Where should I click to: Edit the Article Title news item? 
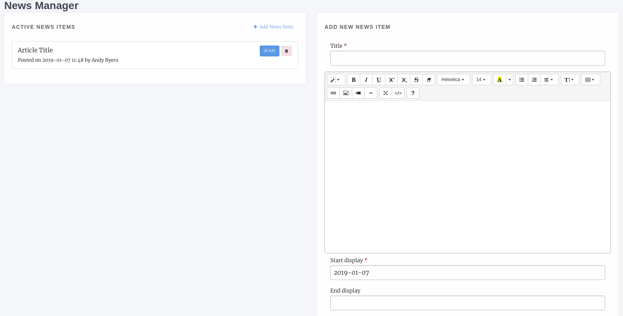click(269, 51)
